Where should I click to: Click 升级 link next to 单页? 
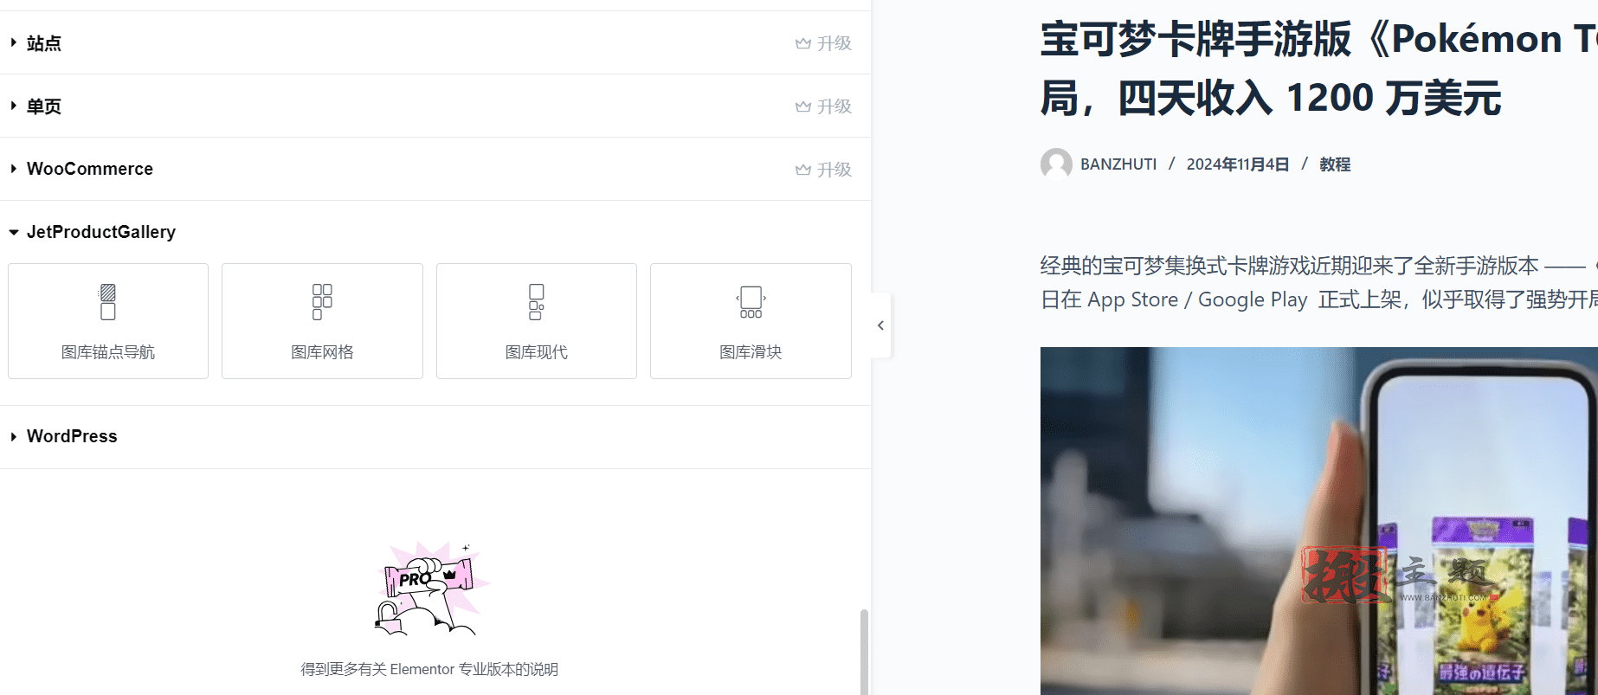click(x=834, y=106)
